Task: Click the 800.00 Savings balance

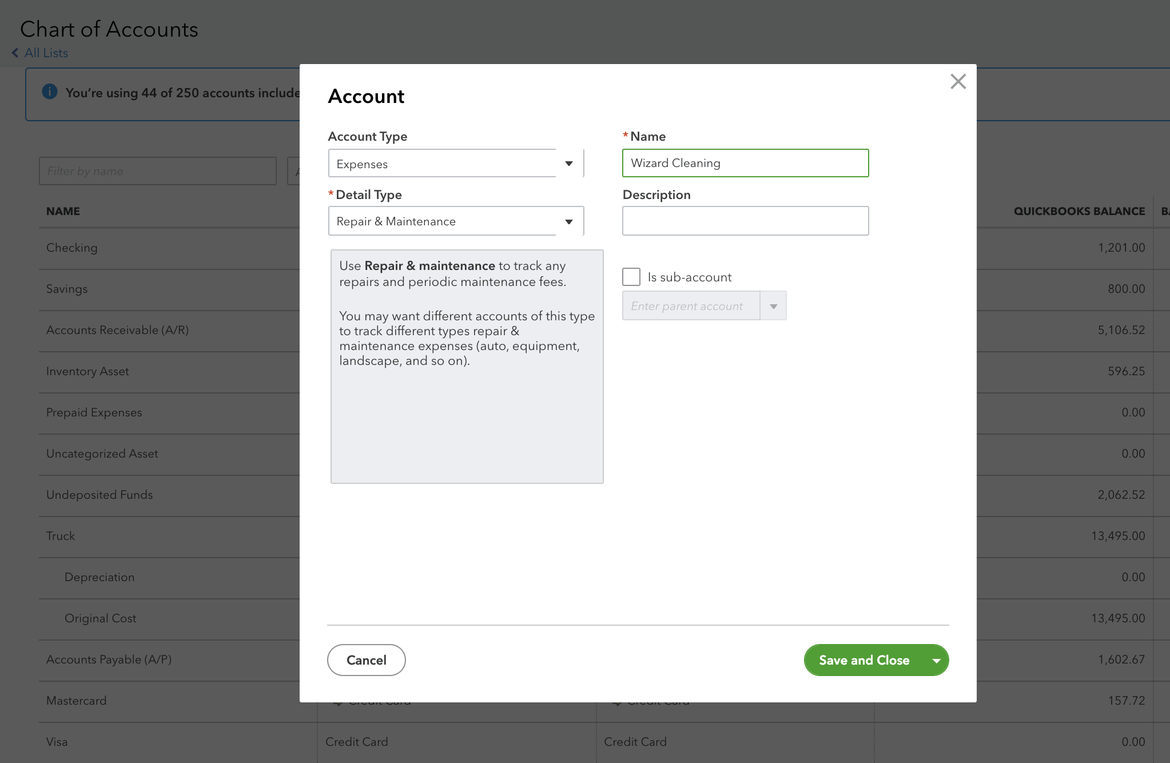Action: click(1127, 289)
